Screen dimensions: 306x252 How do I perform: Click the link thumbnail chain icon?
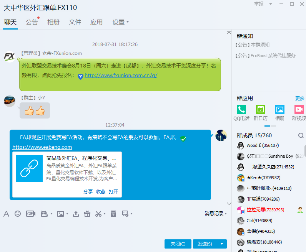click(x=29, y=168)
